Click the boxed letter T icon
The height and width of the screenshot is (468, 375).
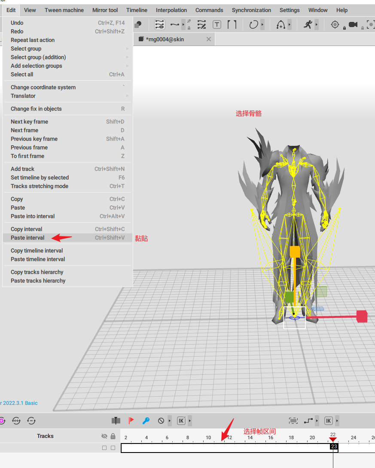(x=217, y=24)
